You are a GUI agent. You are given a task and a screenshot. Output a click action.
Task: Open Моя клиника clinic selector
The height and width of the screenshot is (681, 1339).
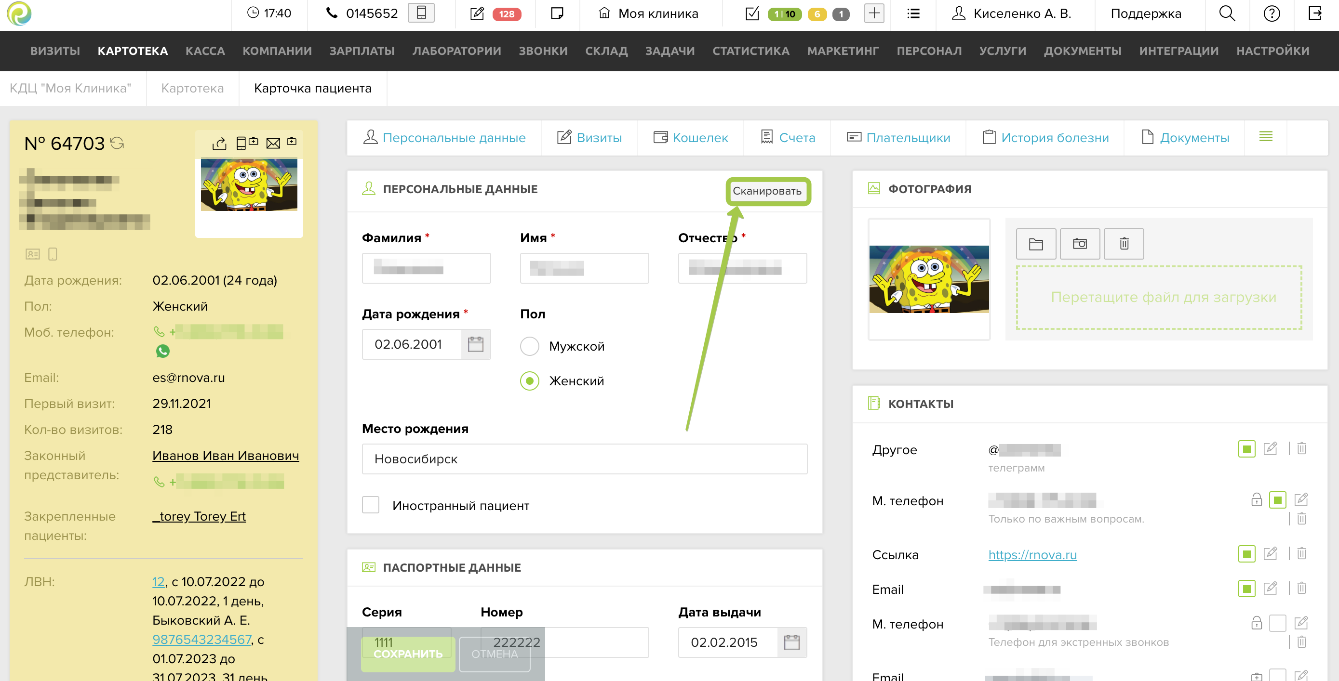coord(648,13)
